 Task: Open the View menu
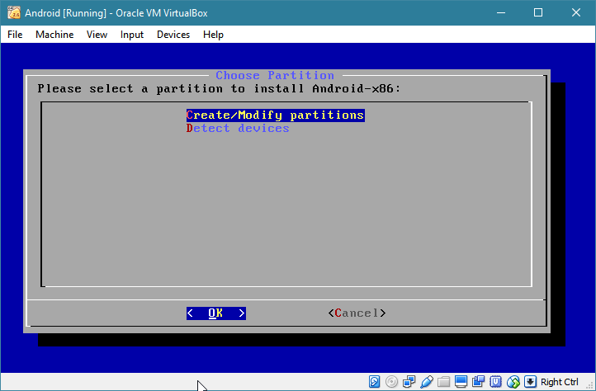tap(97, 35)
